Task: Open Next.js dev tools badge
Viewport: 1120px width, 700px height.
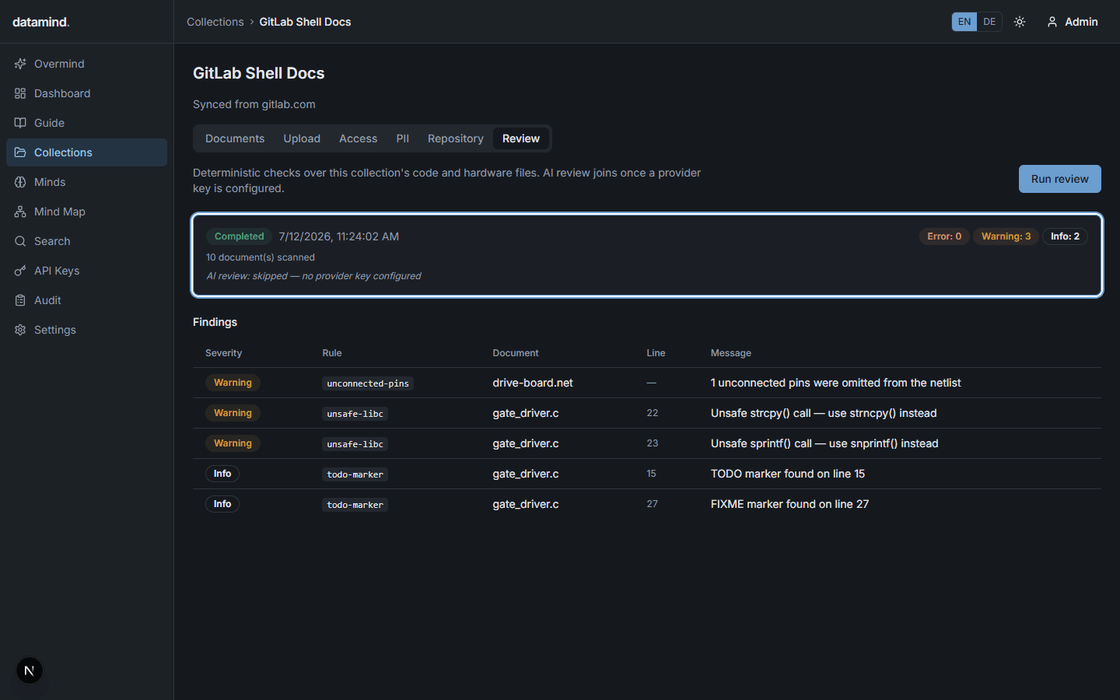Action: [x=30, y=670]
